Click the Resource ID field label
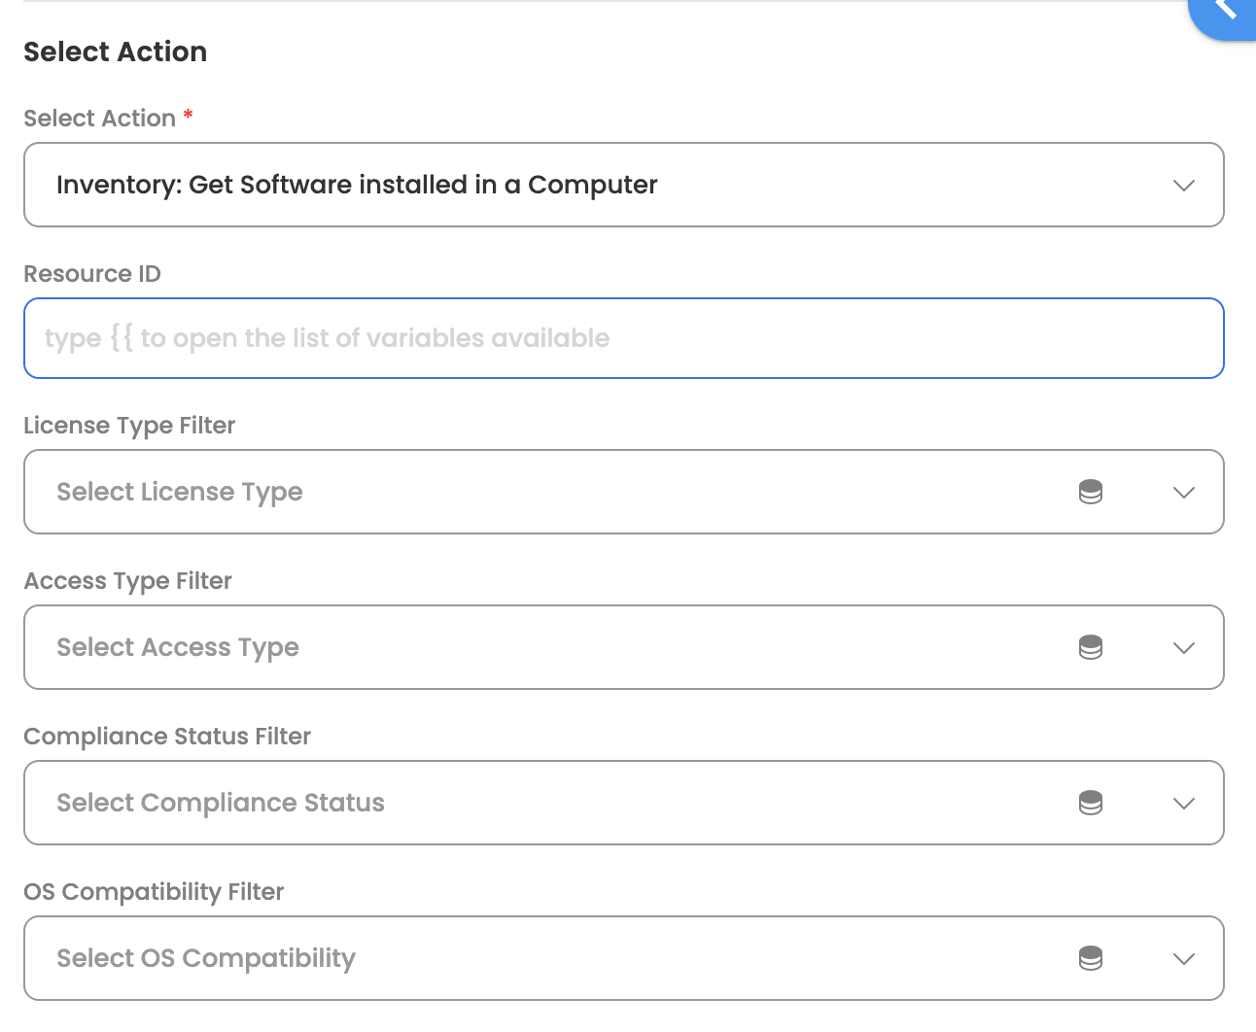This screenshot has height=1032, width=1256. pos(92,274)
